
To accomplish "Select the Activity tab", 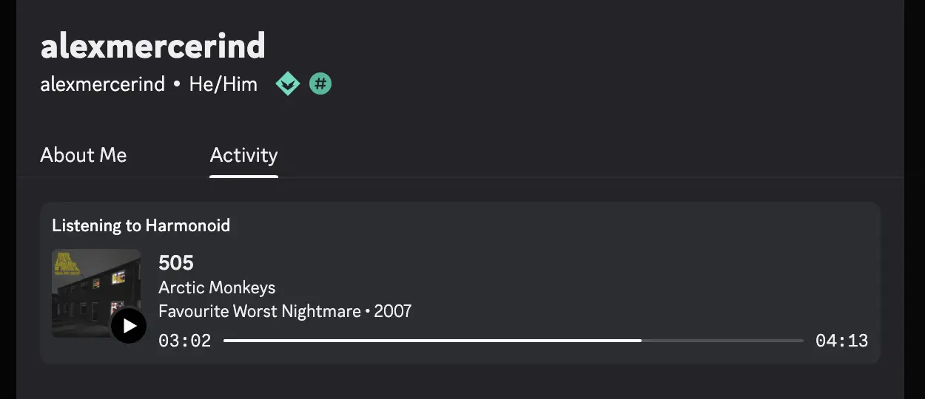I will (243, 155).
